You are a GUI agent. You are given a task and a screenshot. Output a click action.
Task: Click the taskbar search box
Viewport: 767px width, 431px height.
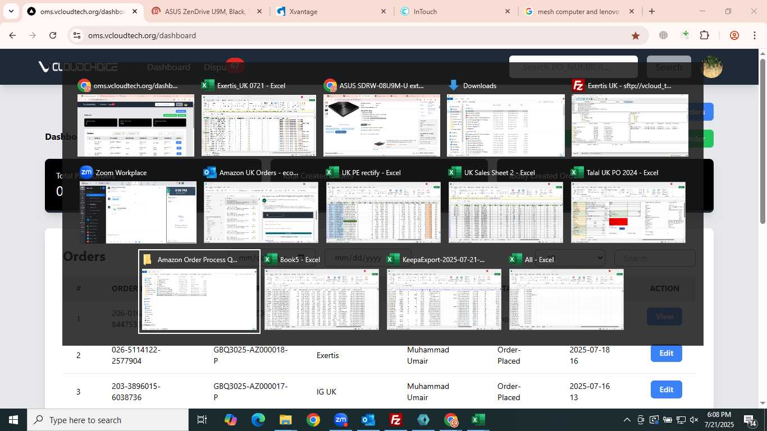(108, 420)
